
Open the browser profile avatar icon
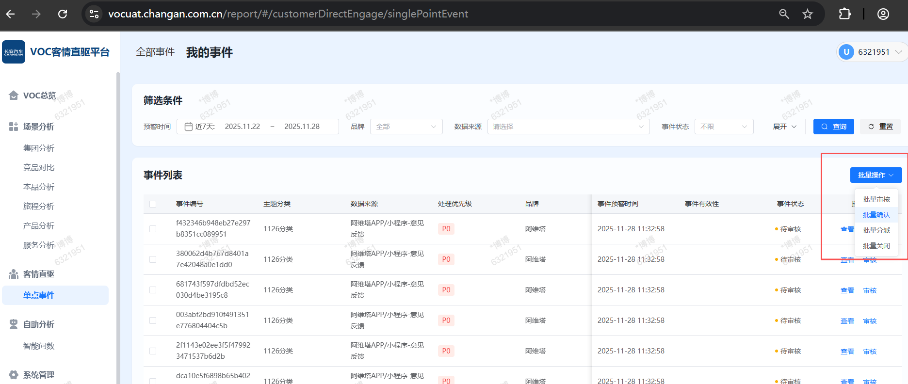tap(883, 14)
